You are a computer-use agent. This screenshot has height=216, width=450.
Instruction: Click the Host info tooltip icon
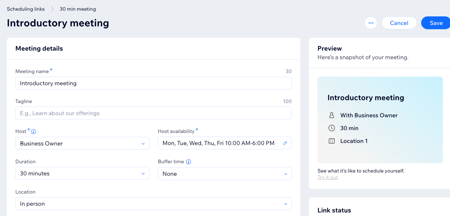pos(33,132)
